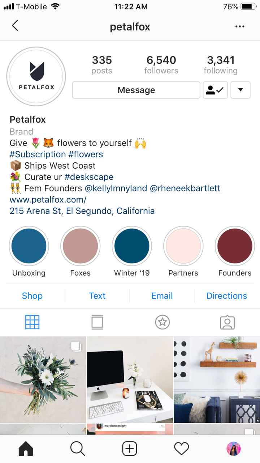
Task: Tap the Directions action button
Action: click(x=226, y=296)
